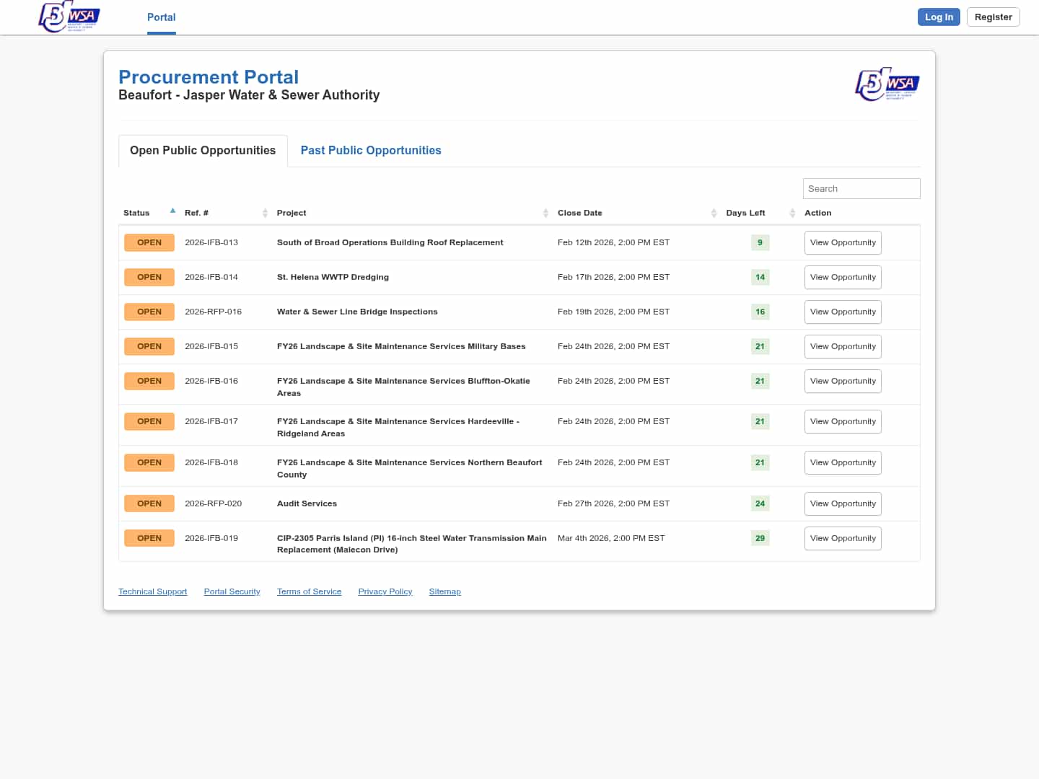Open the Sitemap footer link
1039x779 pixels.
tap(444, 591)
